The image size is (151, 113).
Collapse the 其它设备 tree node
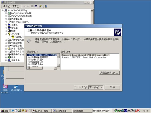pyautogui.click(x=6, y=34)
